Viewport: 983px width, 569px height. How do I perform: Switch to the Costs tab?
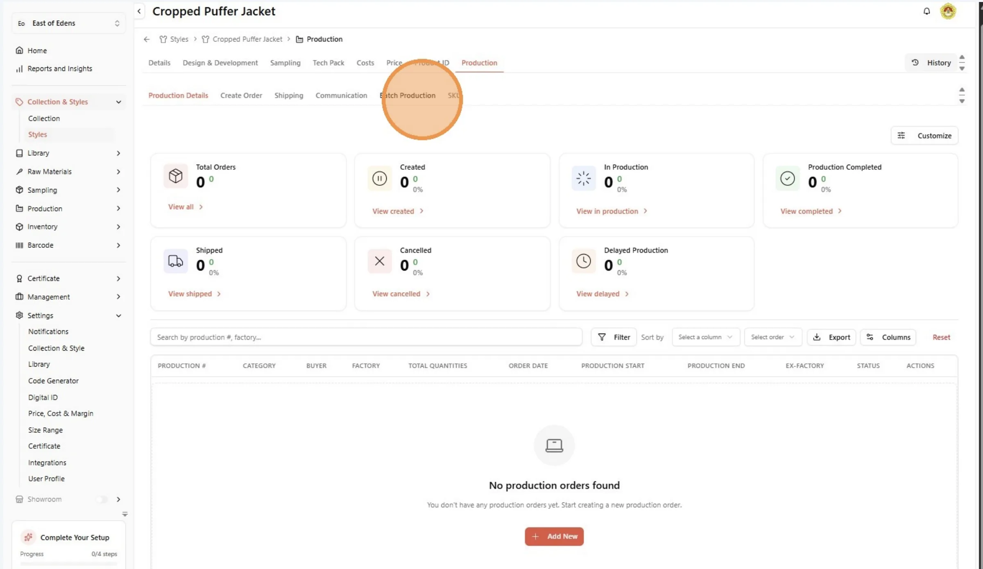click(365, 63)
